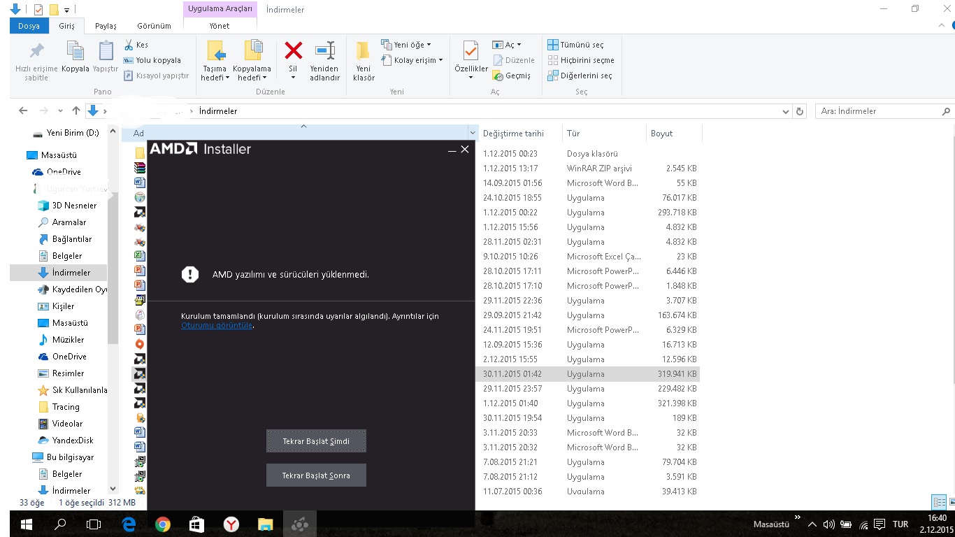Click Tekrar Başlat Sonra button
Screen dimensions: 955x537
click(x=316, y=475)
